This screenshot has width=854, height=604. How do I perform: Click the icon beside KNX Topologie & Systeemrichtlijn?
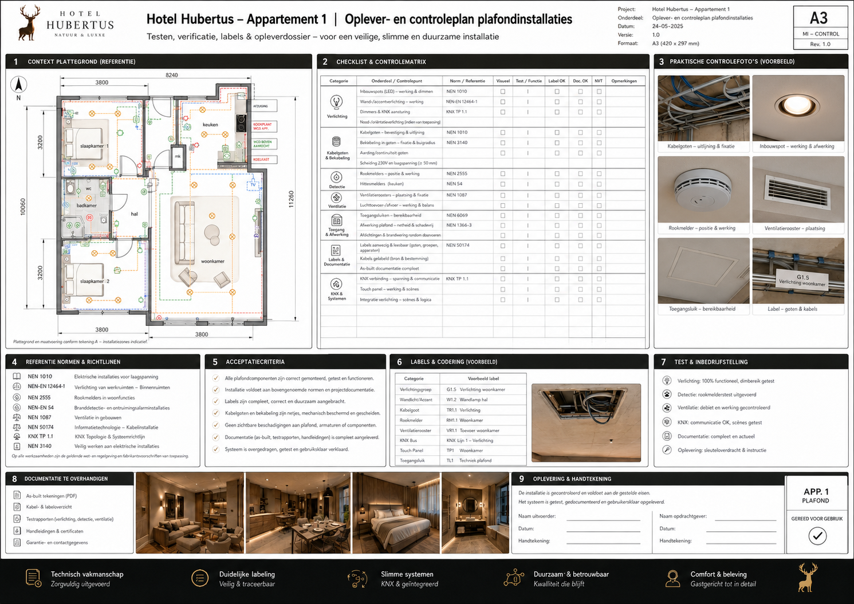[x=17, y=436]
